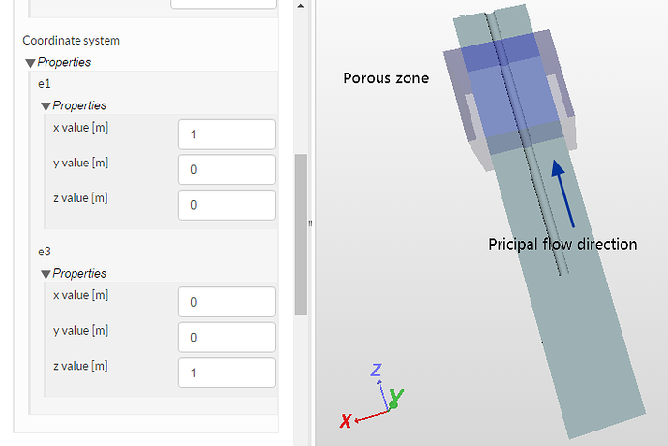Select the e3 y value input
Viewport: 668px width, 446px height.
[228, 337]
